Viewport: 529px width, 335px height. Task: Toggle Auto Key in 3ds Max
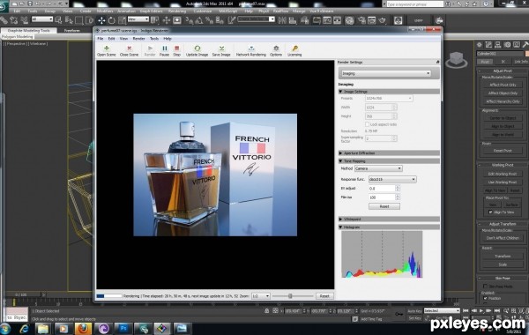coord(414,310)
